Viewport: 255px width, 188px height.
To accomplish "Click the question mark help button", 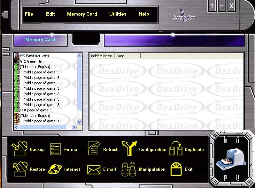I will click(212, 6).
